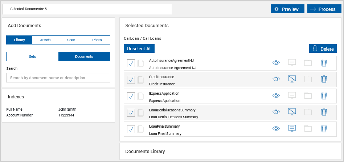Preview the AutoInsuranceAgreementNJ document with eye icon
This screenshot has height=162, width=344.
tap(276, 63)
